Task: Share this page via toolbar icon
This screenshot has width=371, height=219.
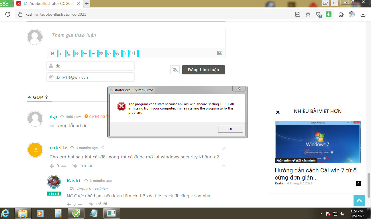Action: click(x=298, y=14)
